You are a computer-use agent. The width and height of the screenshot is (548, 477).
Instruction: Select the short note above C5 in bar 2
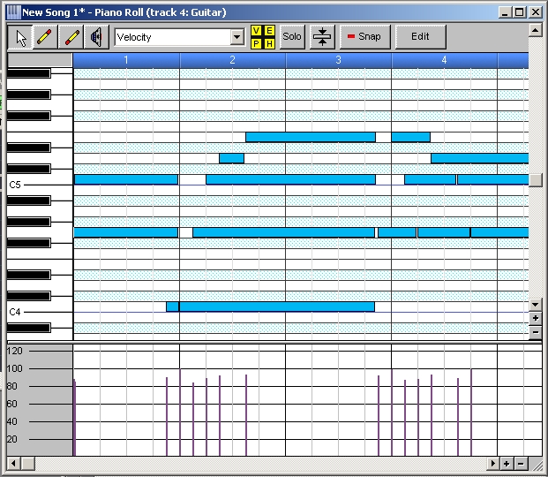(x=231, y=158)
